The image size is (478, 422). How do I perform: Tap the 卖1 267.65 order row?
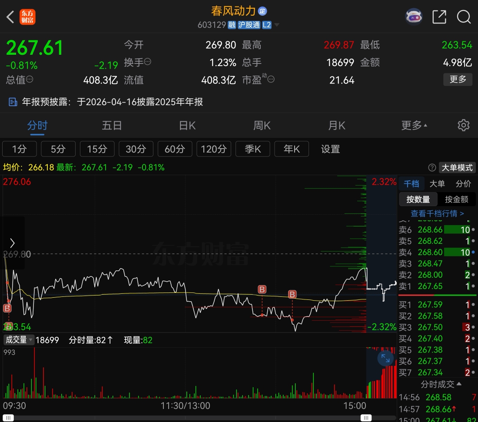coord(437,286)
